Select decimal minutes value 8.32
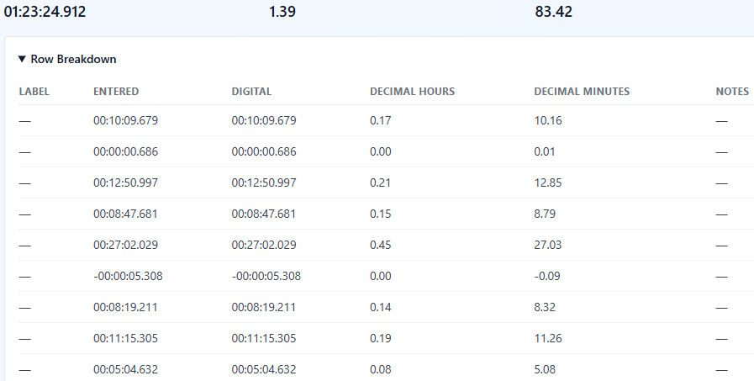Screen dimensions: 754x381 coord(545,307)
